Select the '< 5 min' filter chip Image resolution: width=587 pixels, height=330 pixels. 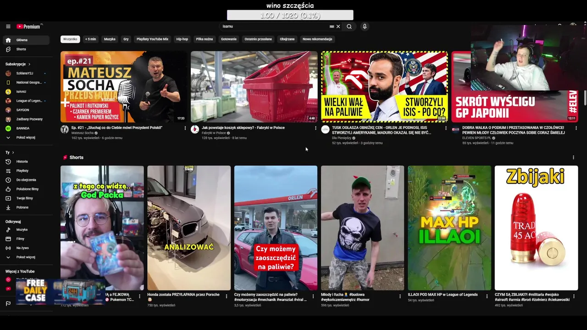[x=91, y=39]
